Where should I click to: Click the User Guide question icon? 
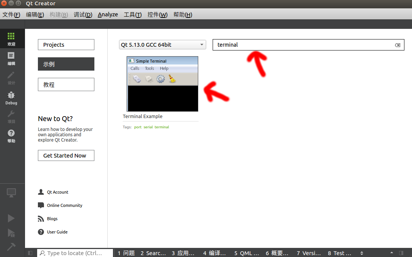pyautogui.click(x=41, y=232)
